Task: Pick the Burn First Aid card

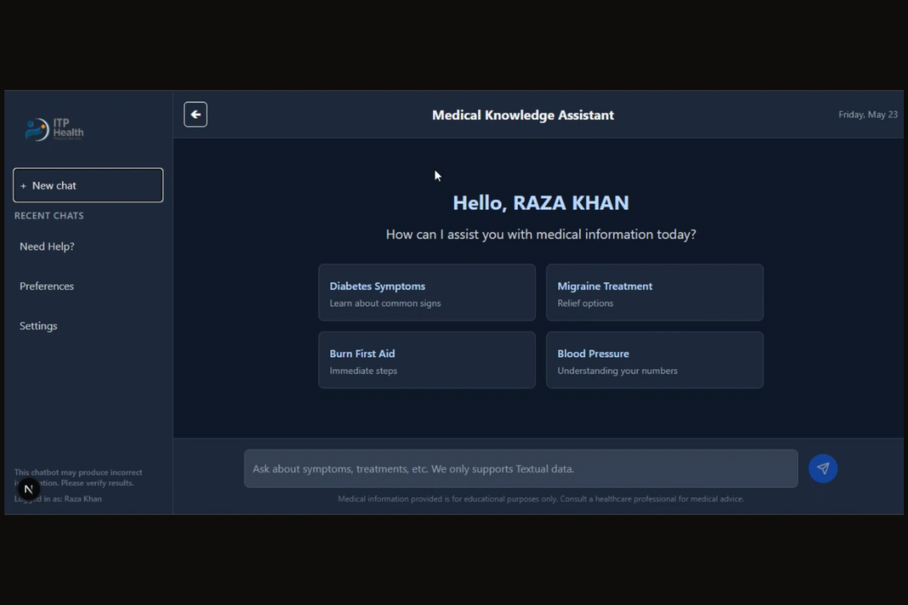Action: pyautogui.click(x=426, y=360)
